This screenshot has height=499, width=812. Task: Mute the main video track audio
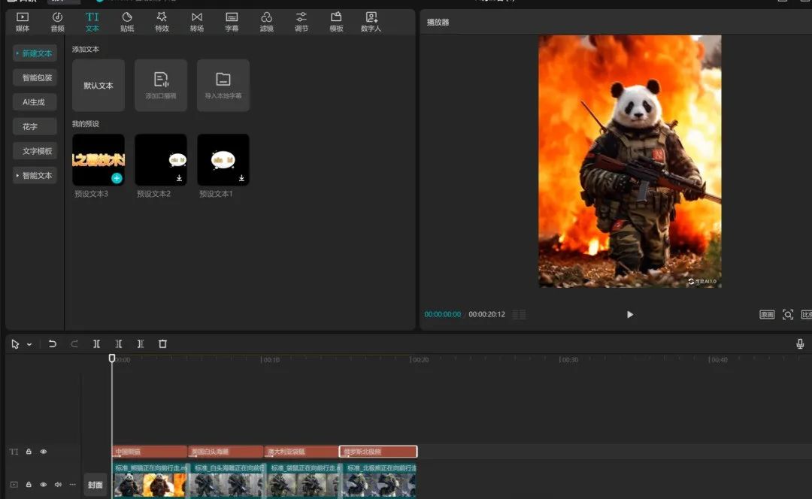pos(58,485)
